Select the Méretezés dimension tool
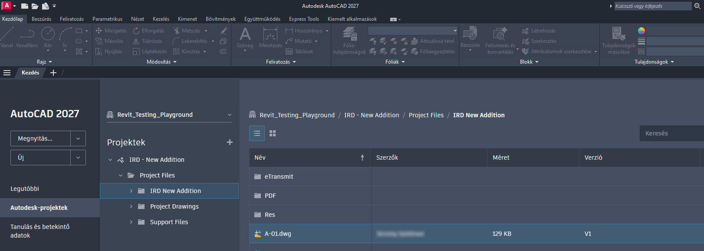Viewport: 704px width, 251px height. click(x=270, y=38)
